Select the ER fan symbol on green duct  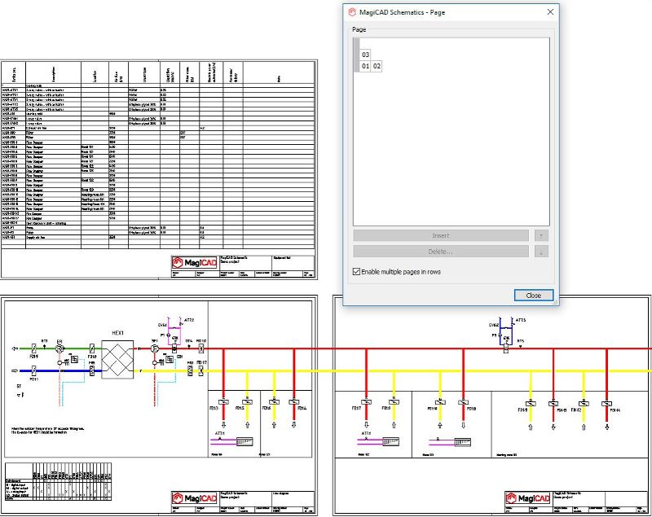[59, 348]
